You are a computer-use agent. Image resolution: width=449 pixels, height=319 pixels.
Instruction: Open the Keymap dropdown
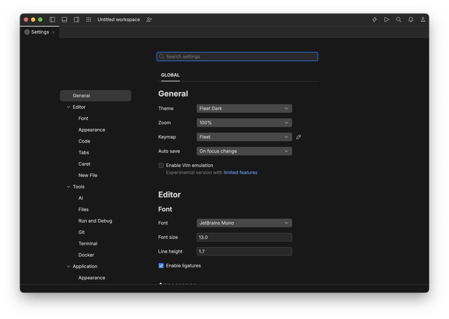click(244, 137)
